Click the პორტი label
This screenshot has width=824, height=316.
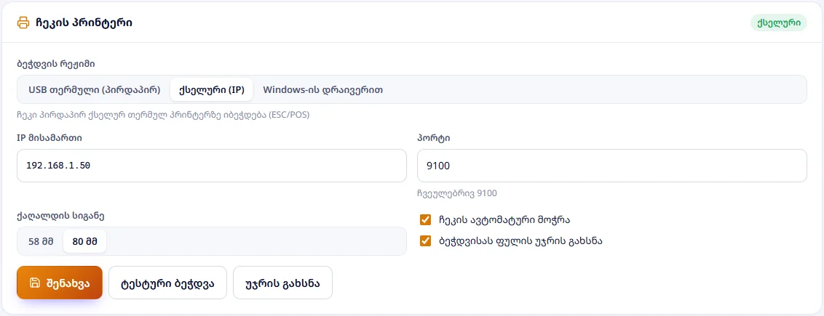click(x=434, y=138)
